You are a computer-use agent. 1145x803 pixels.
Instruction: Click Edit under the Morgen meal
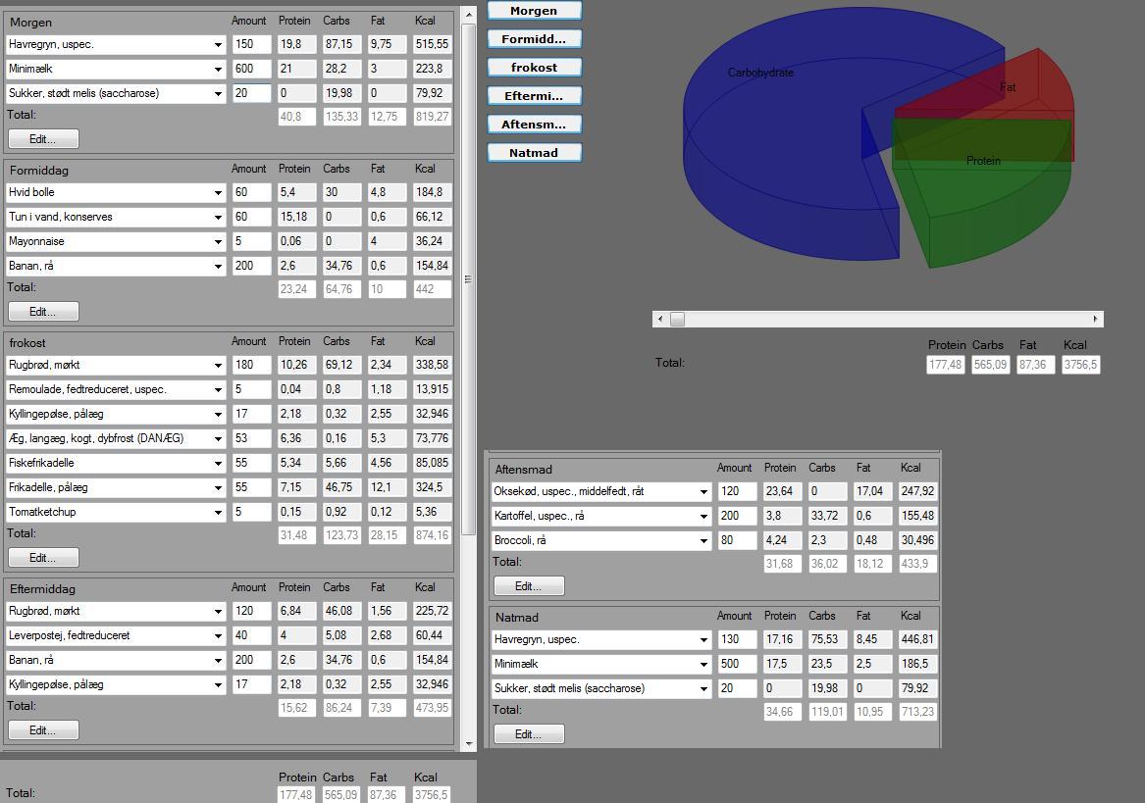[43, 138]
